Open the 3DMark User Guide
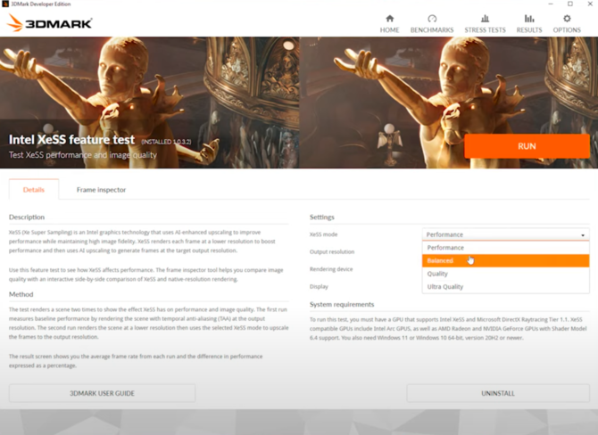 [103, 393]
